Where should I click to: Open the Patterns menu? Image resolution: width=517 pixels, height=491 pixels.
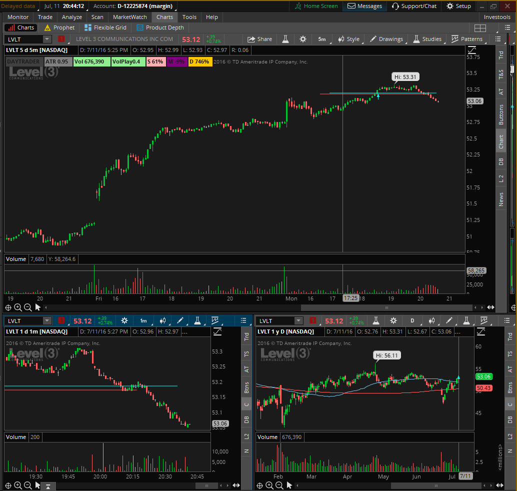click(x=467, y=39)
